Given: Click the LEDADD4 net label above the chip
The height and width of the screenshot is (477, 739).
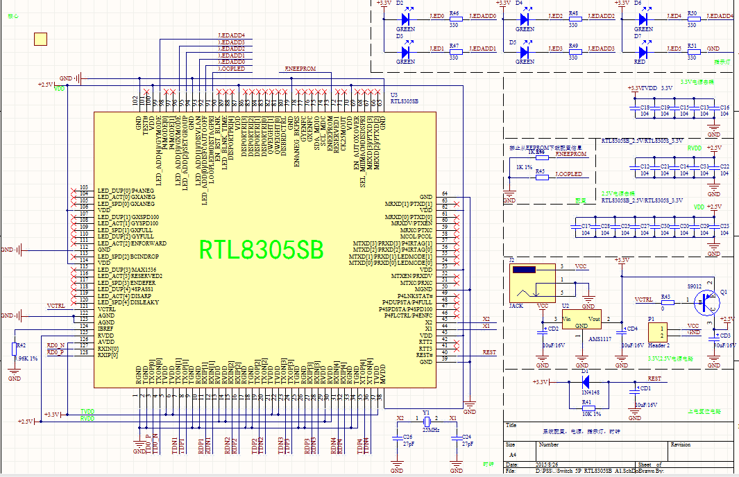Looking at the screenshot, I should (231, 35).
